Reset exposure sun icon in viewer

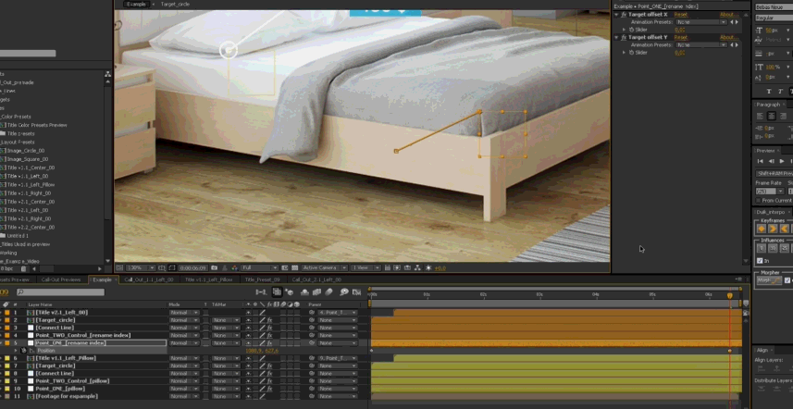428,268
